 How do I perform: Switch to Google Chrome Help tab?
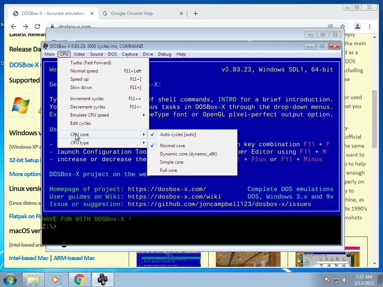point(143,13)
